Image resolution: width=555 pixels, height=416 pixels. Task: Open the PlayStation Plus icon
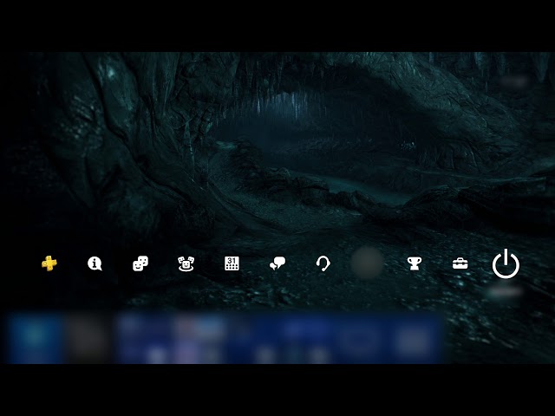[x=49, y=263]
